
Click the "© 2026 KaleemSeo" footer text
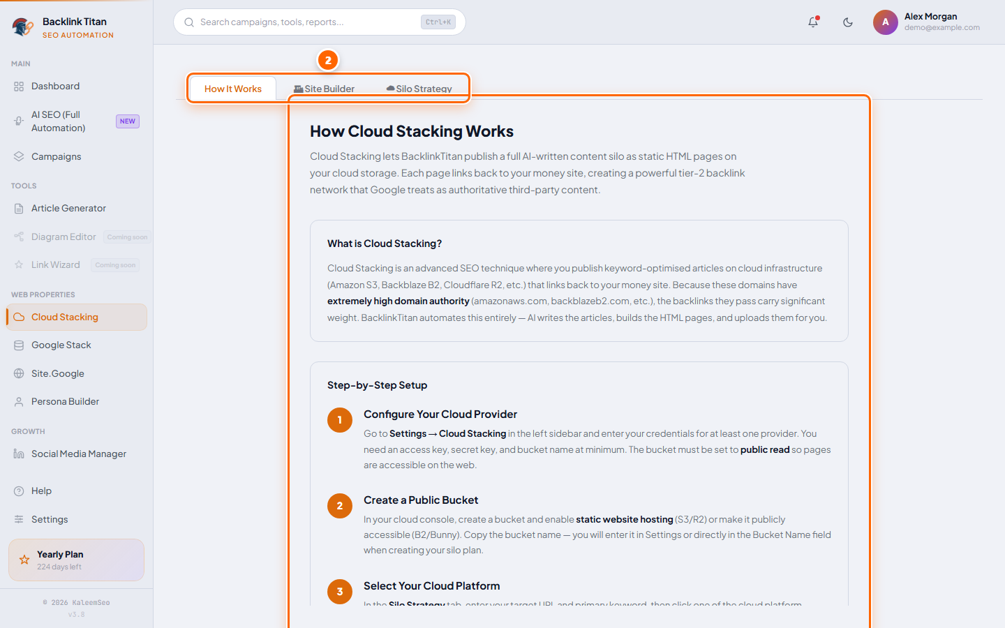tap(76, 603)
